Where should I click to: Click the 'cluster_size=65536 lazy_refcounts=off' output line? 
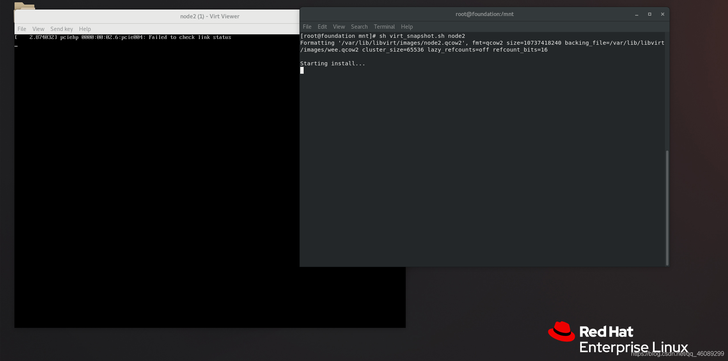coord(424,50)
